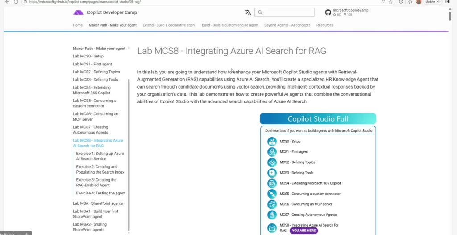This screenshot has height=235, width=457.
Task: Click the browser refresh button
Action: click(x=17, y=2)
